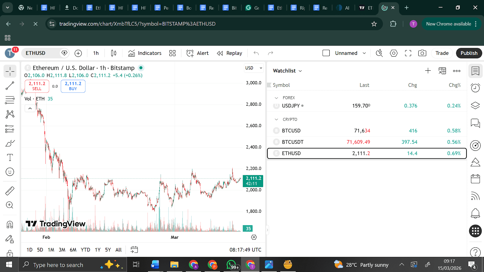Open the Alerts panel clock icon
Screen dimensions: 484x272
click(x=475, y=88)
